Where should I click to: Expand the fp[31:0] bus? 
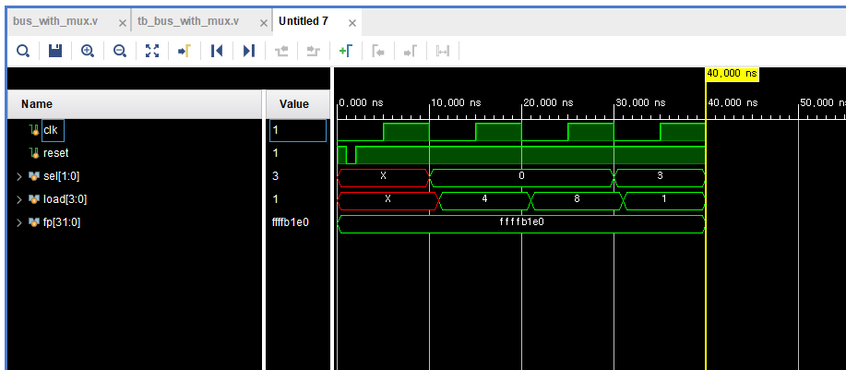point(20,222)
